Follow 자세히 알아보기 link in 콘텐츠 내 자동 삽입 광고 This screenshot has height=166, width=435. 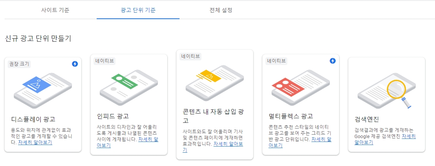click(213, 147)
